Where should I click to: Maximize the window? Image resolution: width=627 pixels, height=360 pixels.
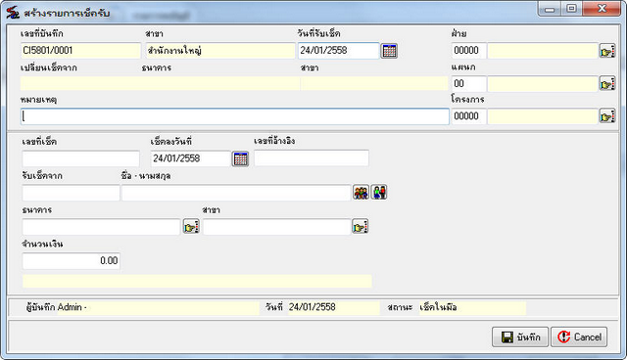pos(572,9)
